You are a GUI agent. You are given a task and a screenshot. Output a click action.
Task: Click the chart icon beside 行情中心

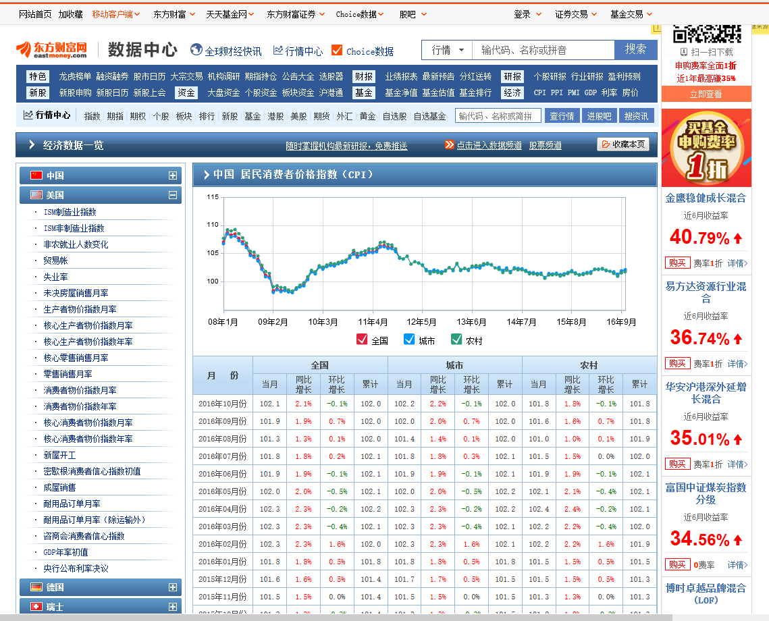pyautogui.click(x=278, y=51)
